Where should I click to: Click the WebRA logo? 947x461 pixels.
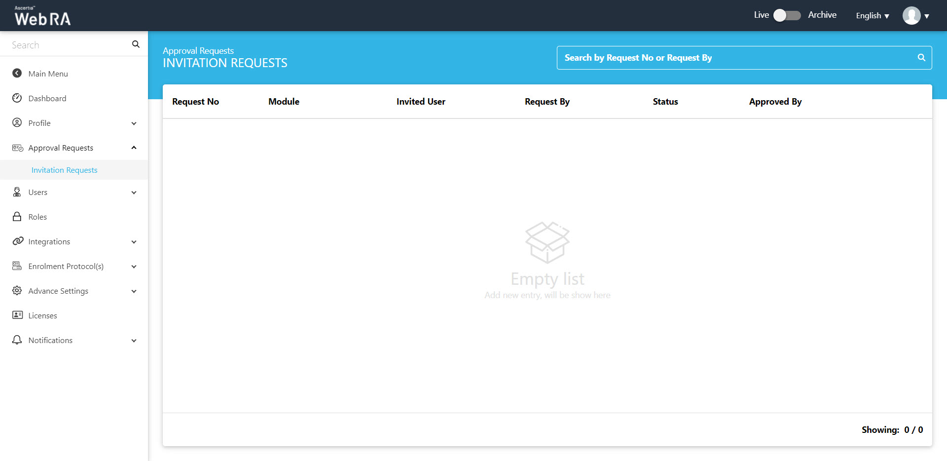(42, 16)
